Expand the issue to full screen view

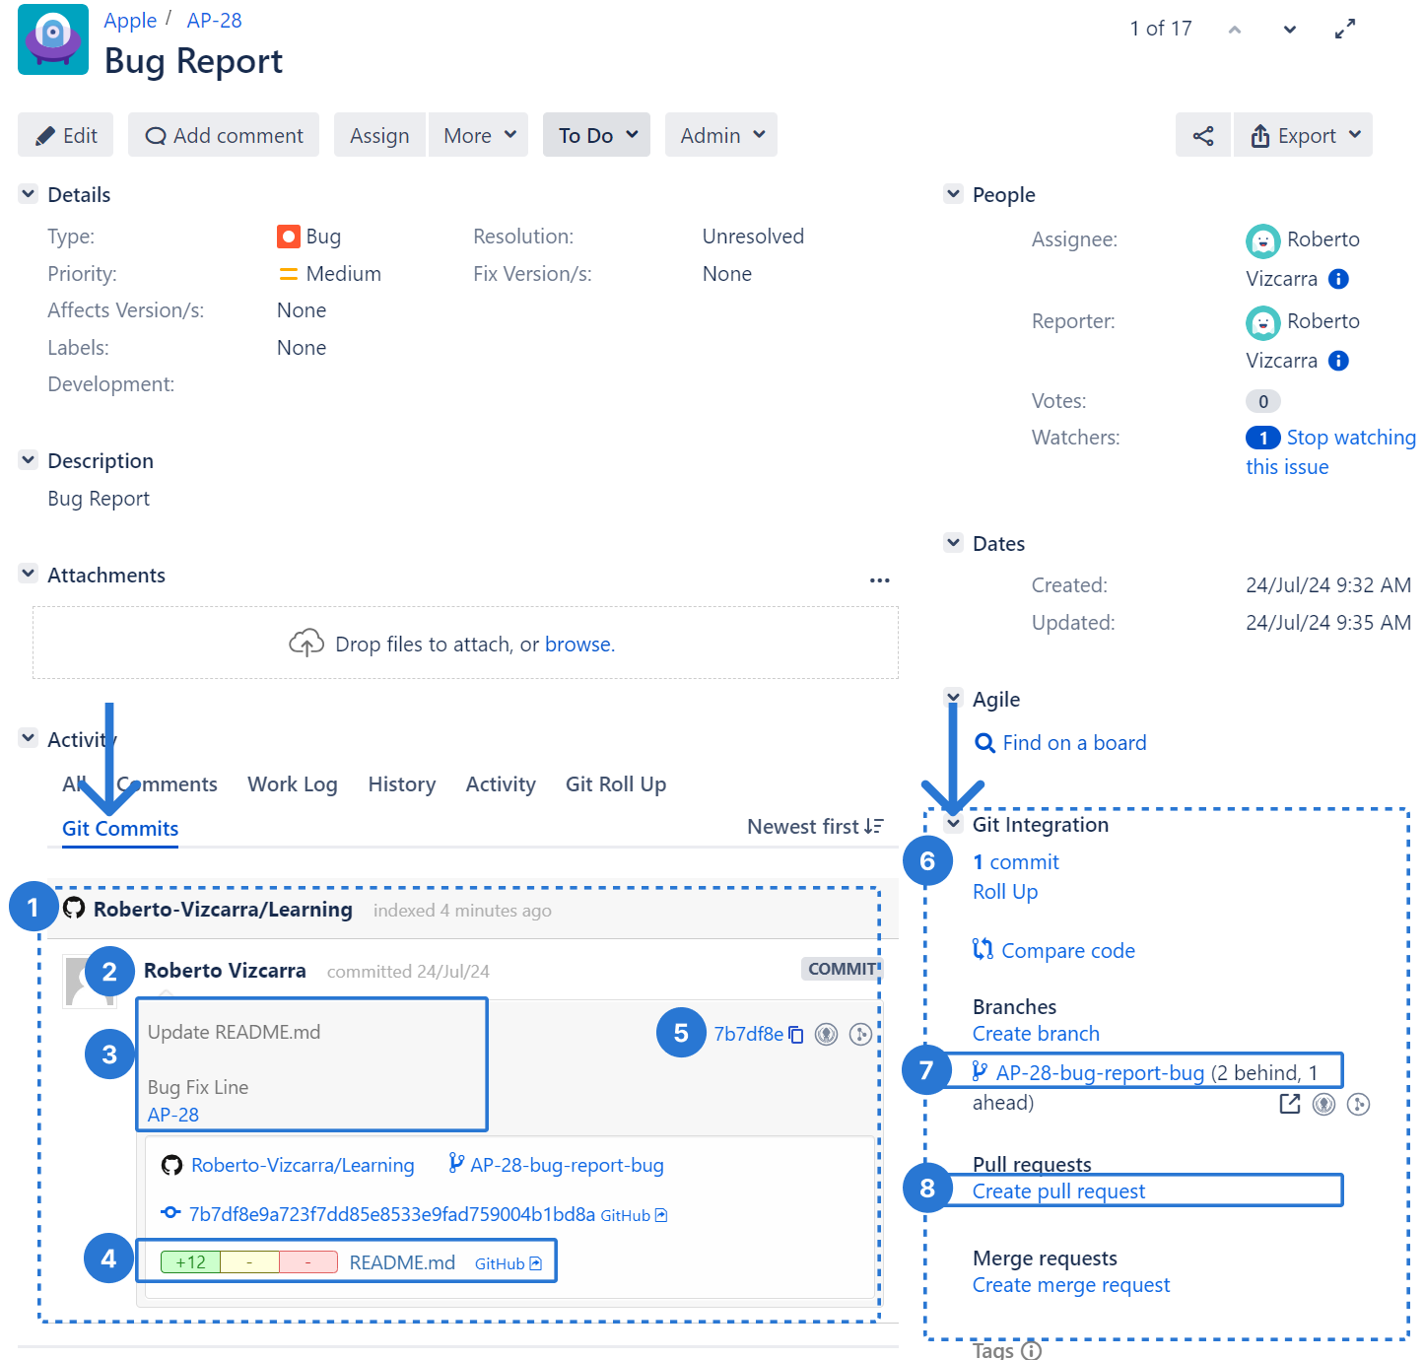click(x=1345, y=30)
